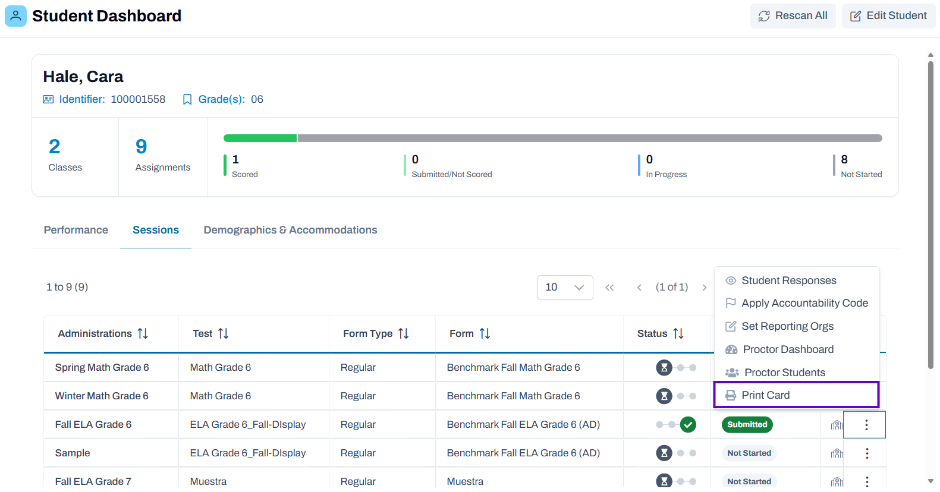The image size is (940, 492).
Task: Click the Rescan All button
Action: pos(793,16)
